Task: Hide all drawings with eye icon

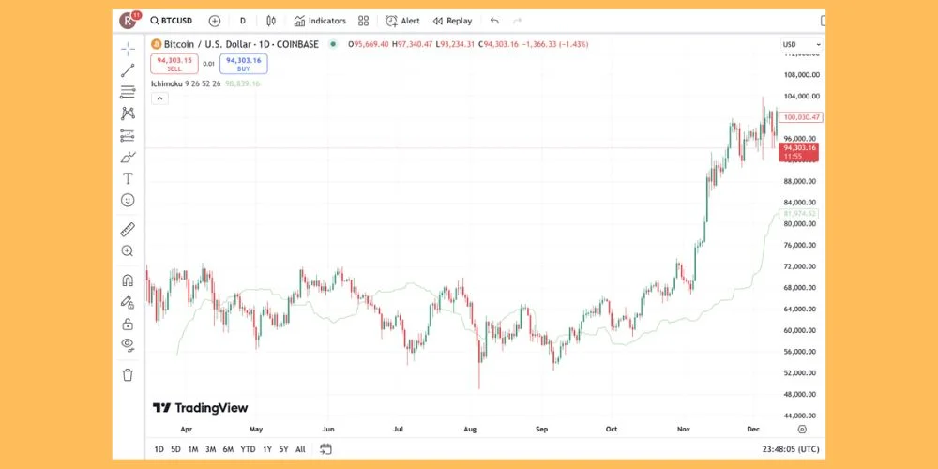Action: coord(128,344)
